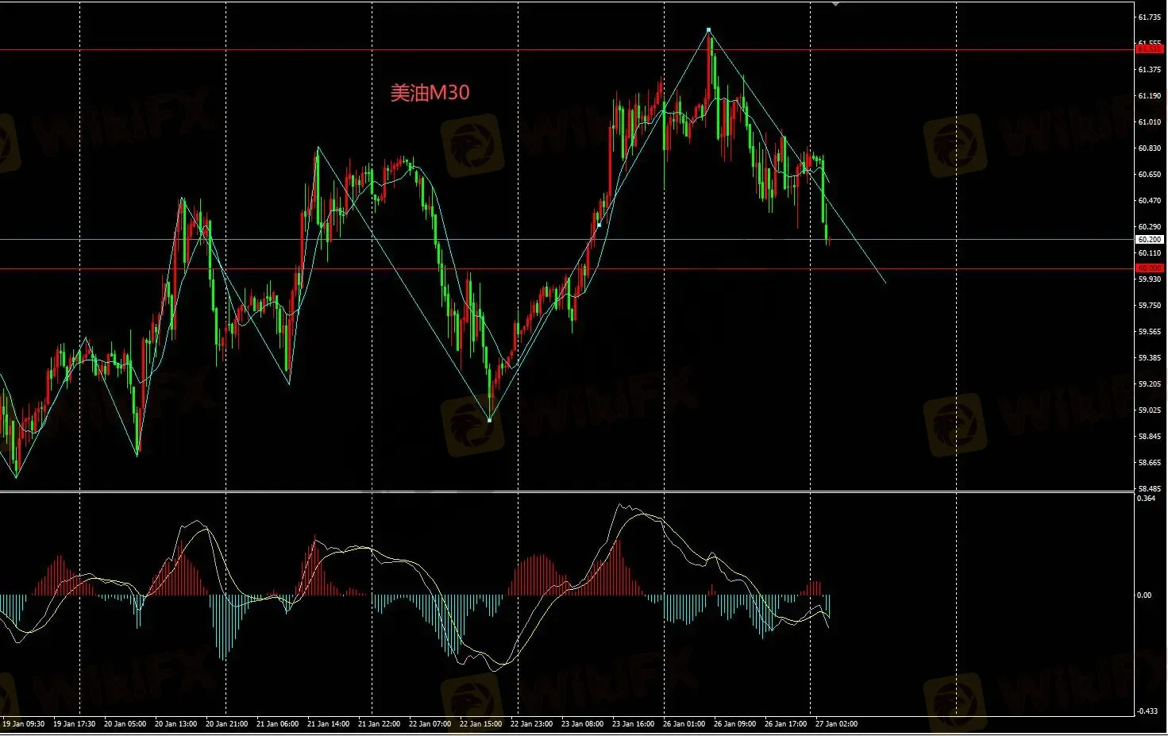Click the 61.010 price axis label
Image resolution: width=1168 pixels, height=736 pixels.
[x=1149, y=122]
